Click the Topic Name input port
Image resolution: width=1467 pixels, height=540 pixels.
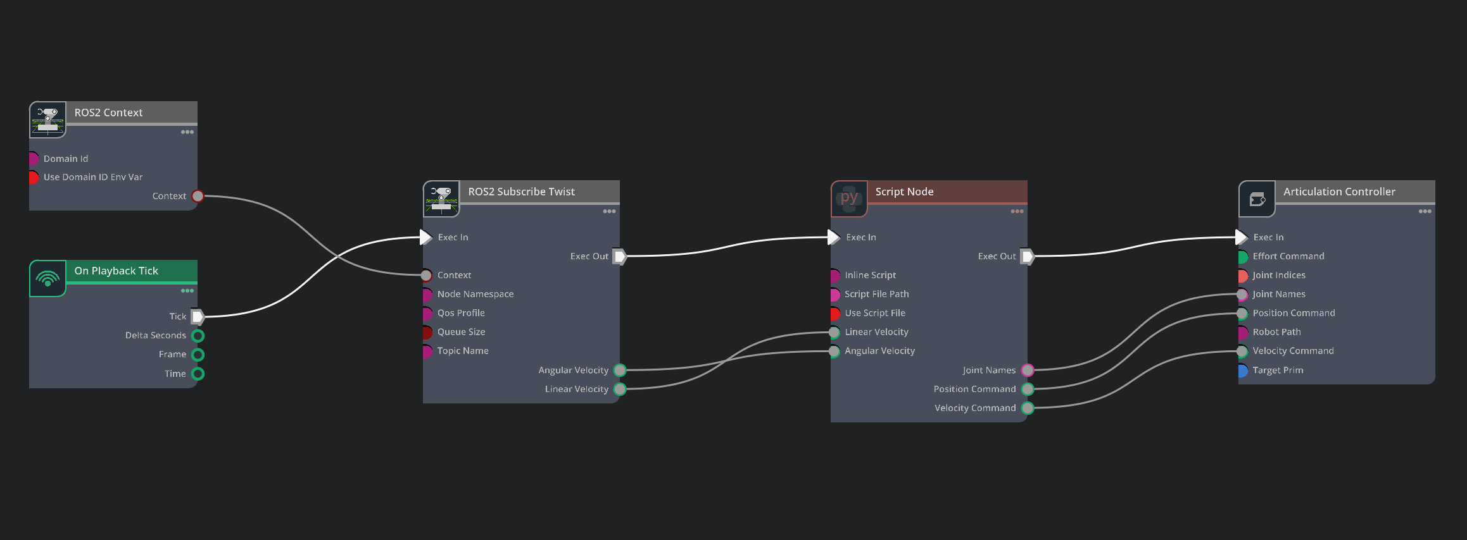point(427,351)
